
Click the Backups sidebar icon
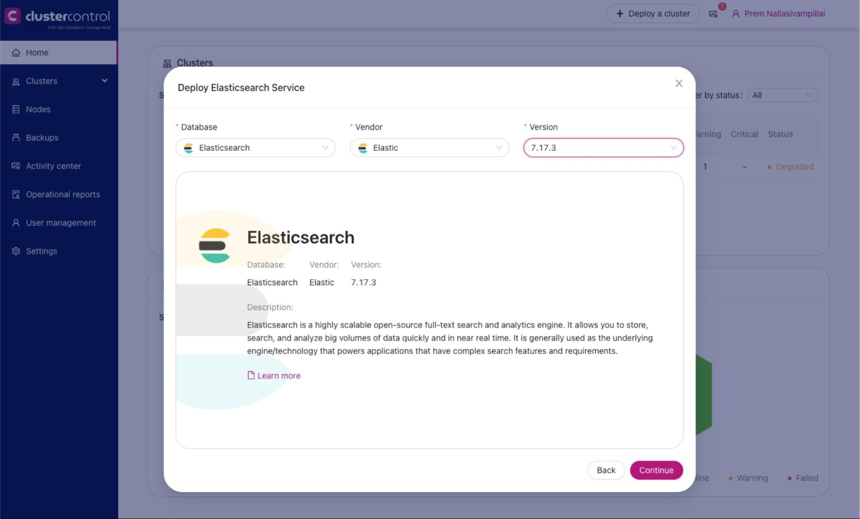[15, 138]
